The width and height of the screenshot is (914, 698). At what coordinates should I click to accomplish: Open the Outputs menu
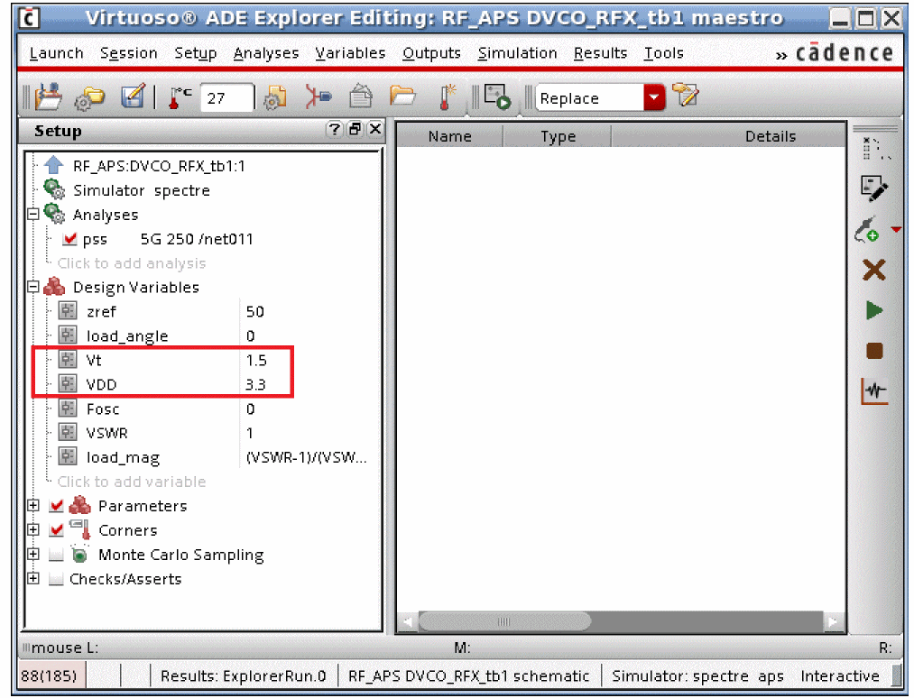point(431,53)
